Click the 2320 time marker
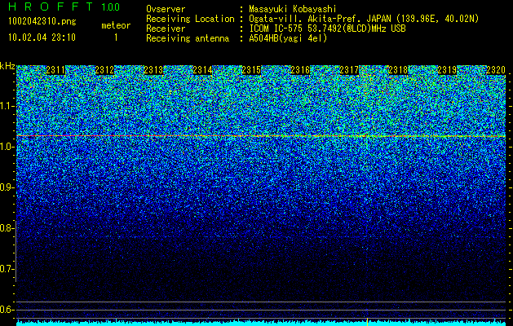This screenshot has height=326, width=513. click(x=496, y=70)
